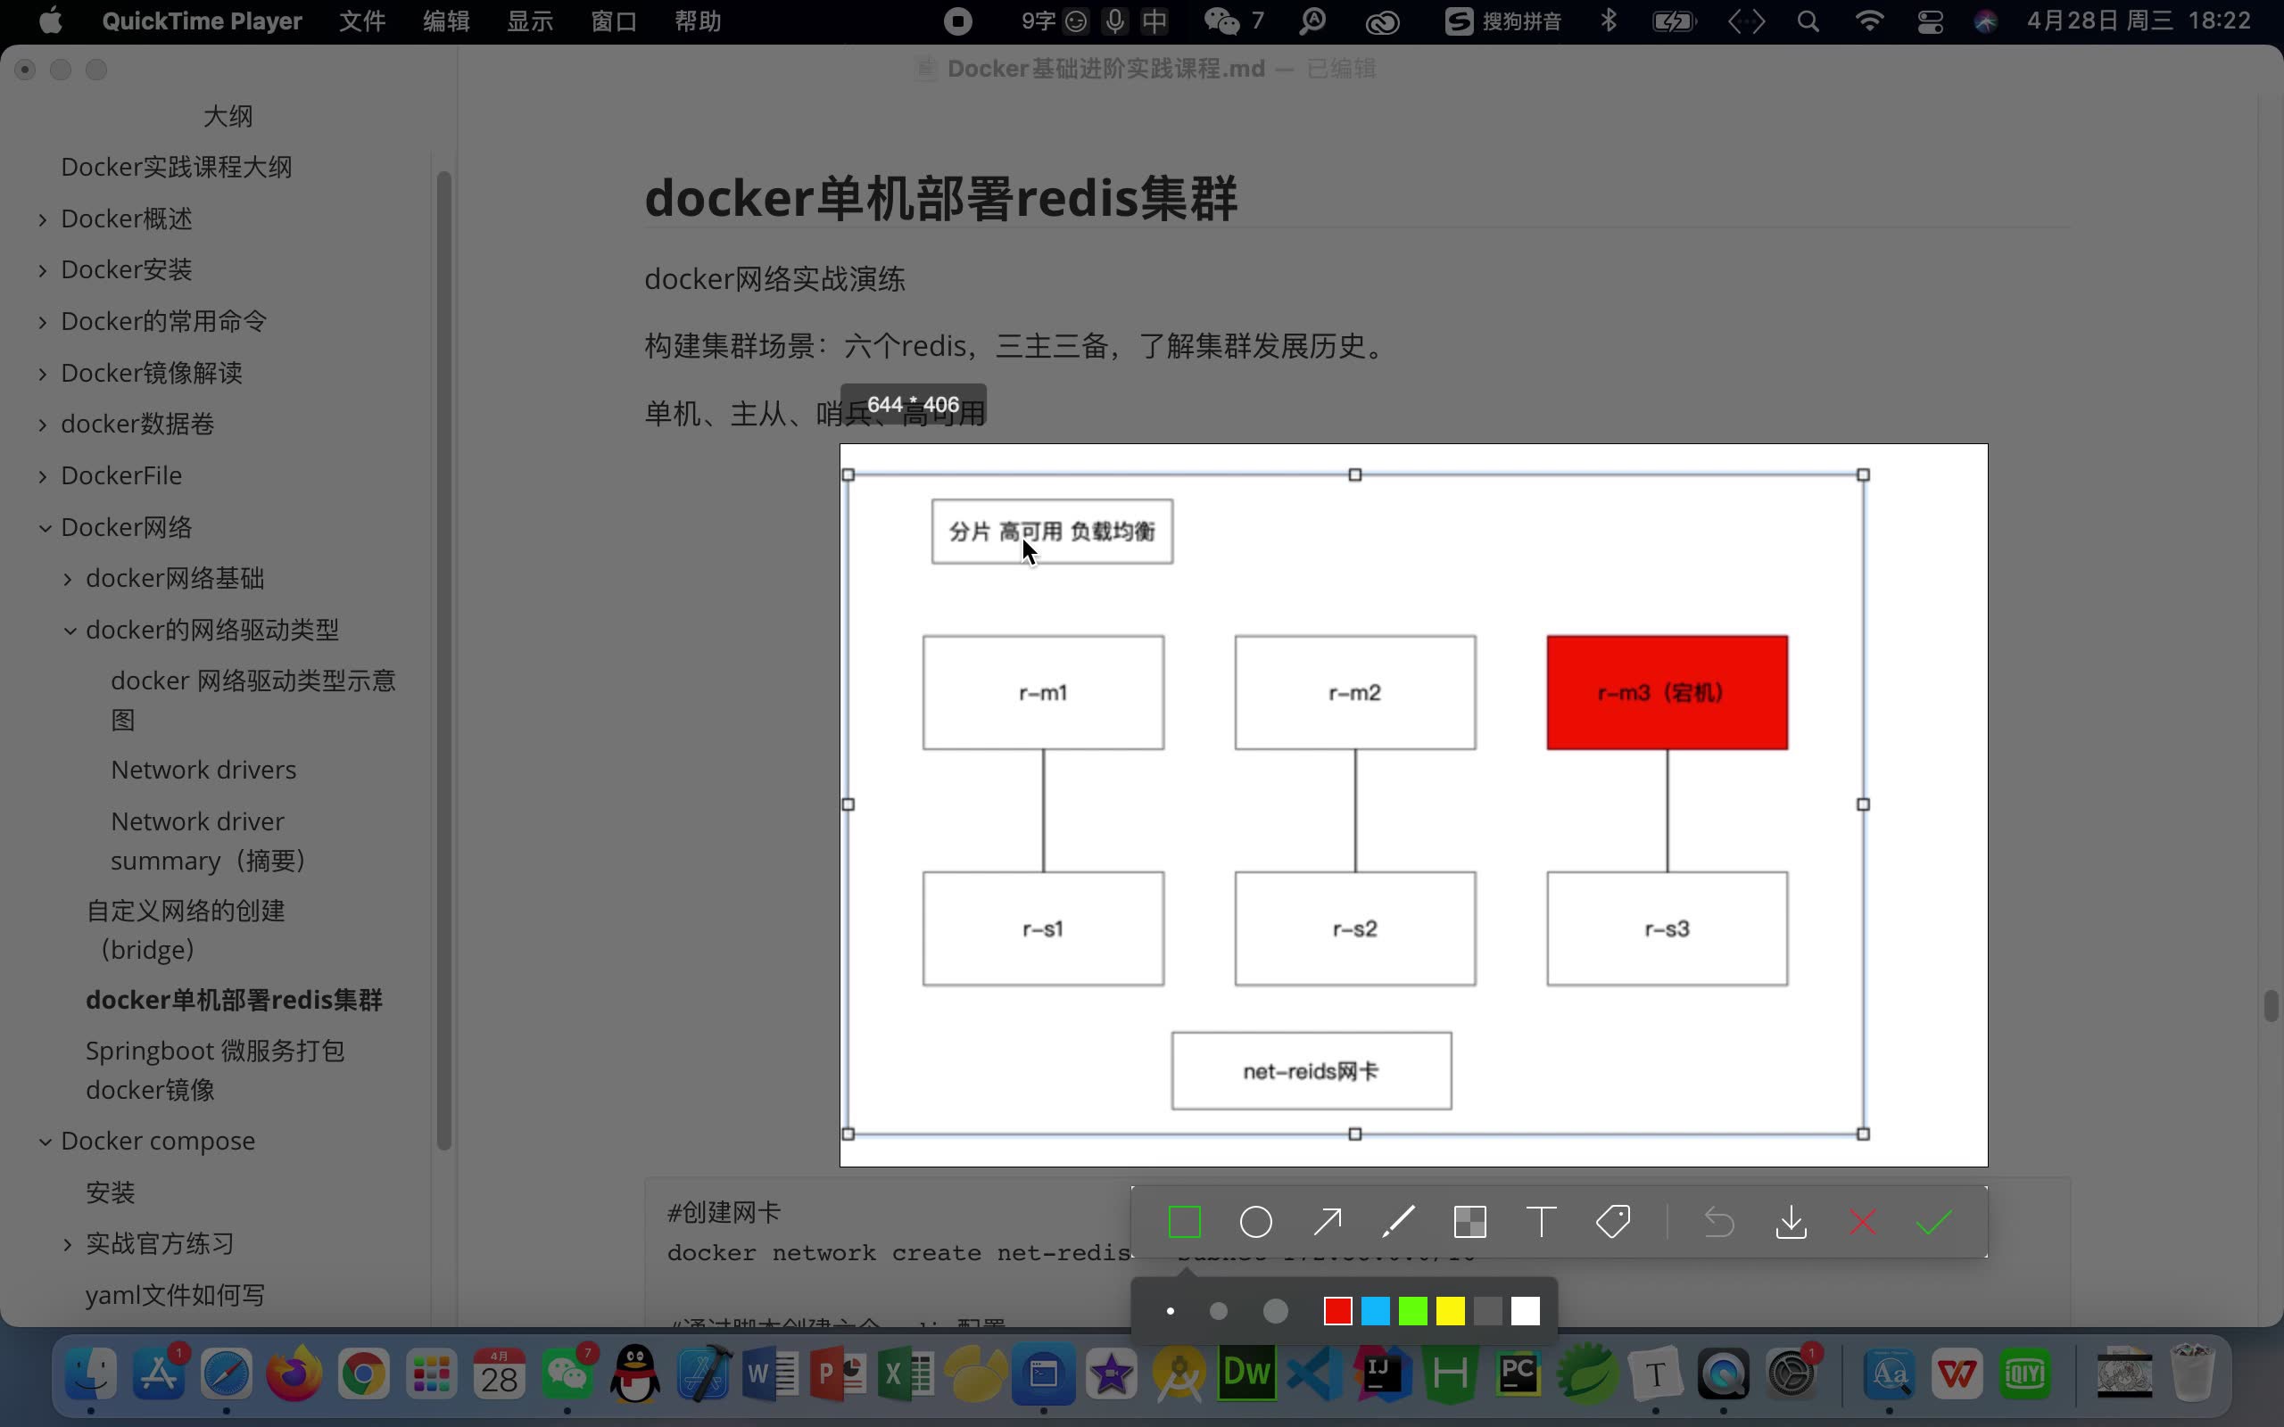Select the ellipse annotation tool
Image resolution: width=2284 pixels, height=1427 pixels.
1254,1221
